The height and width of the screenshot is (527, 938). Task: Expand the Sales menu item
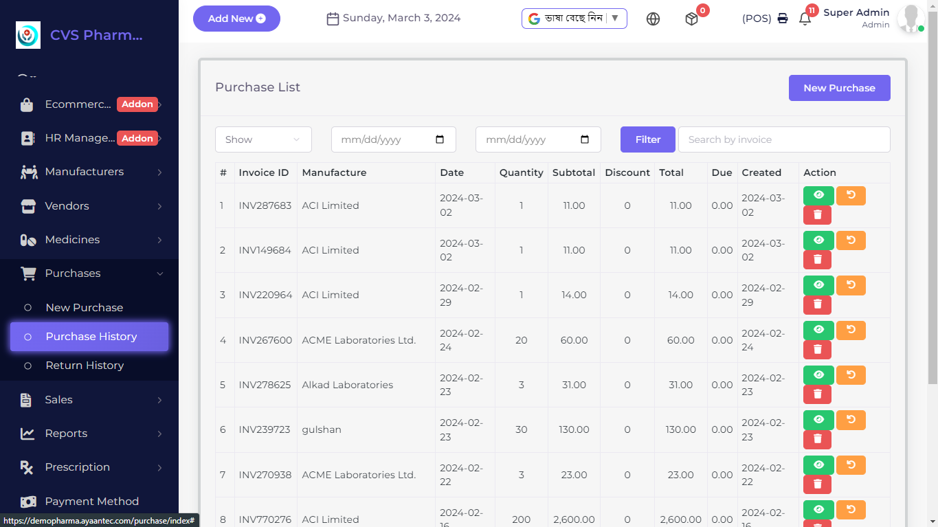click(x=89, y=400)
